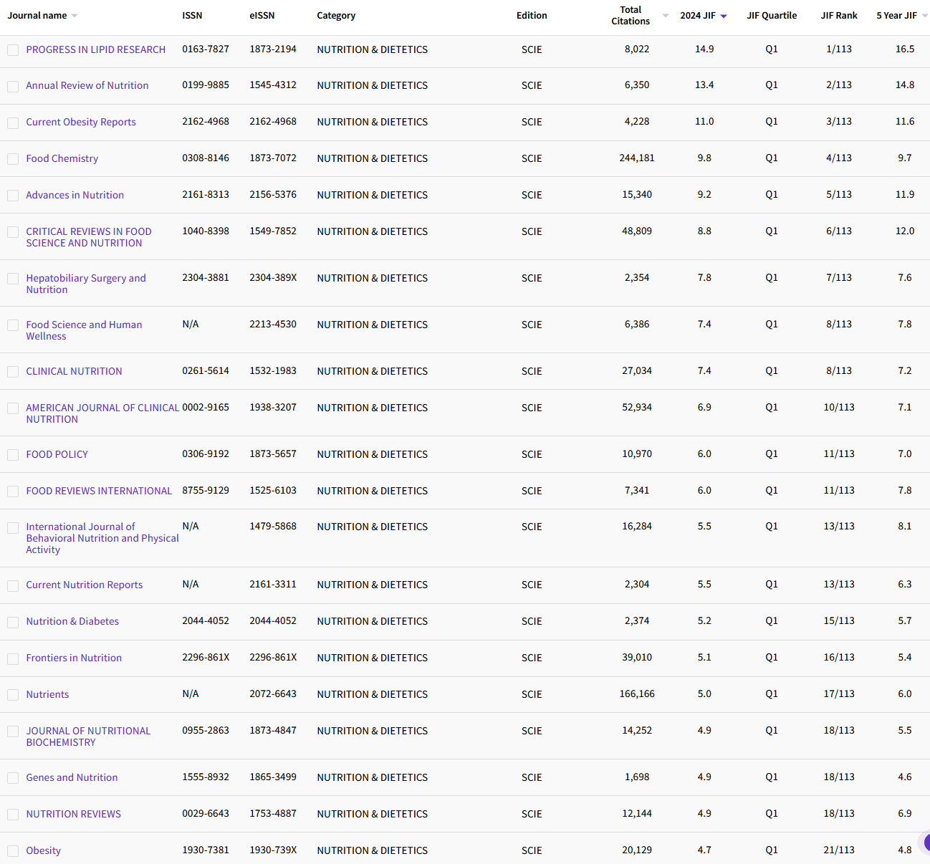
Task: Select the checkbox for Nutrients
Action: 12,695
